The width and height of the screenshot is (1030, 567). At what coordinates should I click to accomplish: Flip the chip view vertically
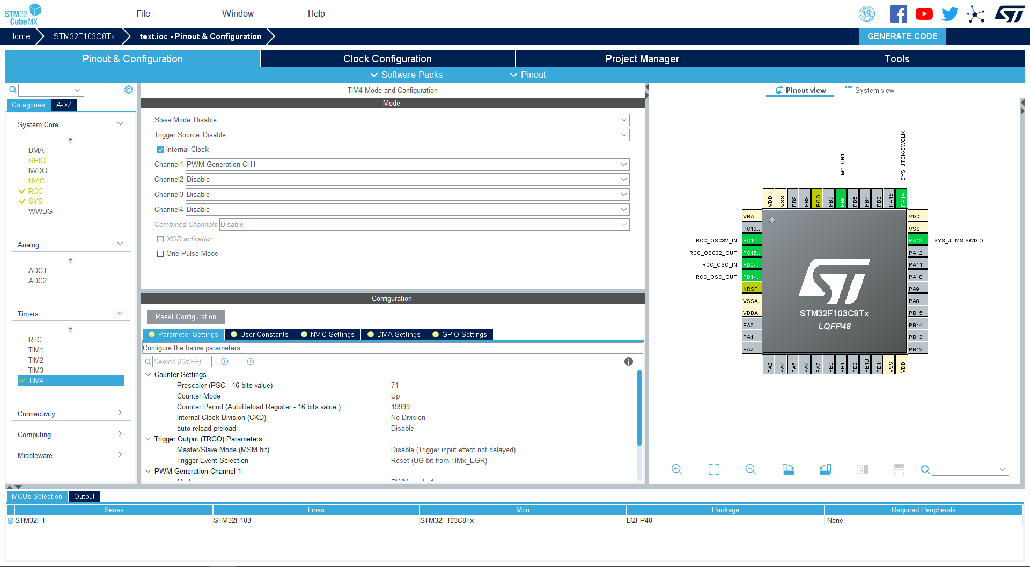(899, 469)
